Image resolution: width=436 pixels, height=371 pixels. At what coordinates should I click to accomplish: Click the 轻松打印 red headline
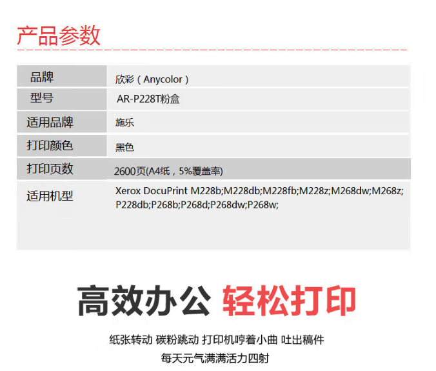click(x=289, y=301)
